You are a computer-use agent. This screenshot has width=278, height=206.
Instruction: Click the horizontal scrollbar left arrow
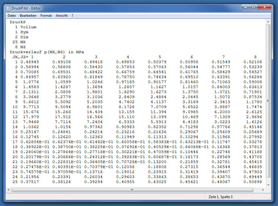pos(9,190)
